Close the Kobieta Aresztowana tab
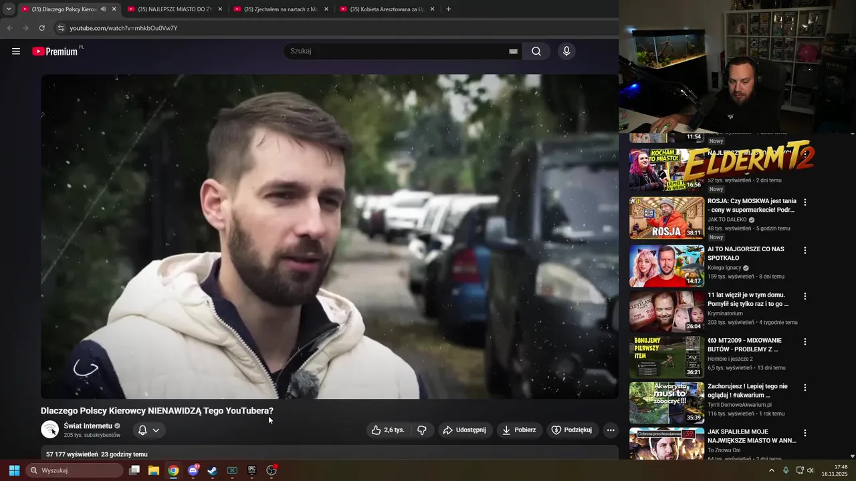Viewport: 856px width, 481px height. [x=432, y=9]
